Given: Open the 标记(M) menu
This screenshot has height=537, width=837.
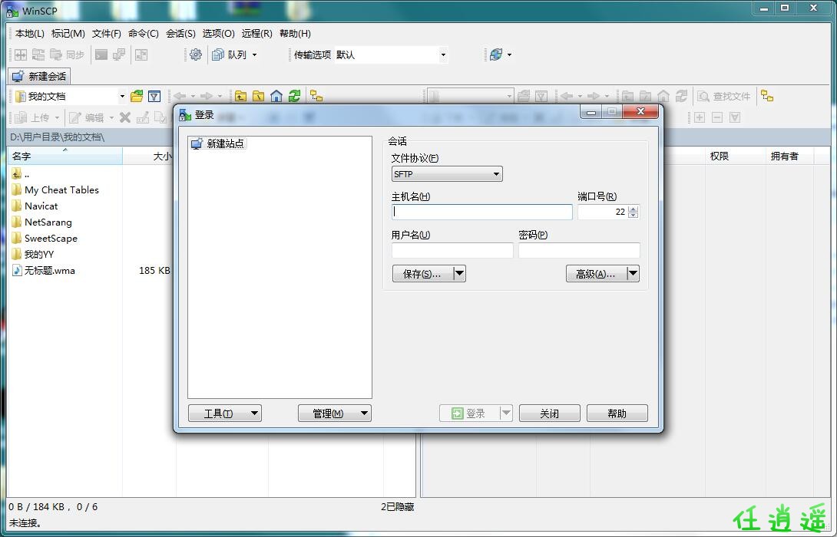Looking at the screenshot, I should [x=68, y=34].
